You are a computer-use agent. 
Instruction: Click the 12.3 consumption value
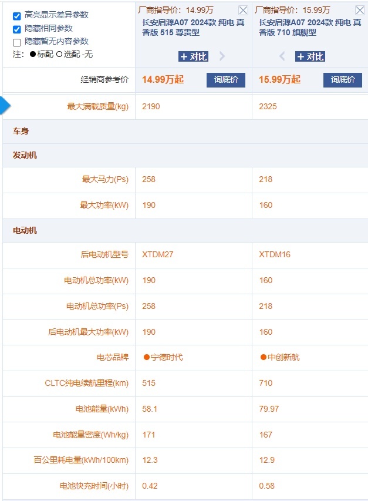[x=150, y=460]
